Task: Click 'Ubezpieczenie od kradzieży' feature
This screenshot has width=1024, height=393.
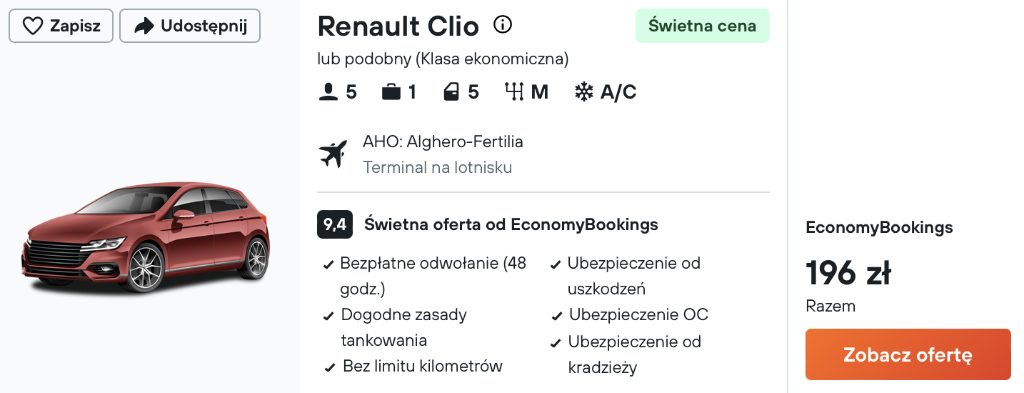Action: point(634,354)
